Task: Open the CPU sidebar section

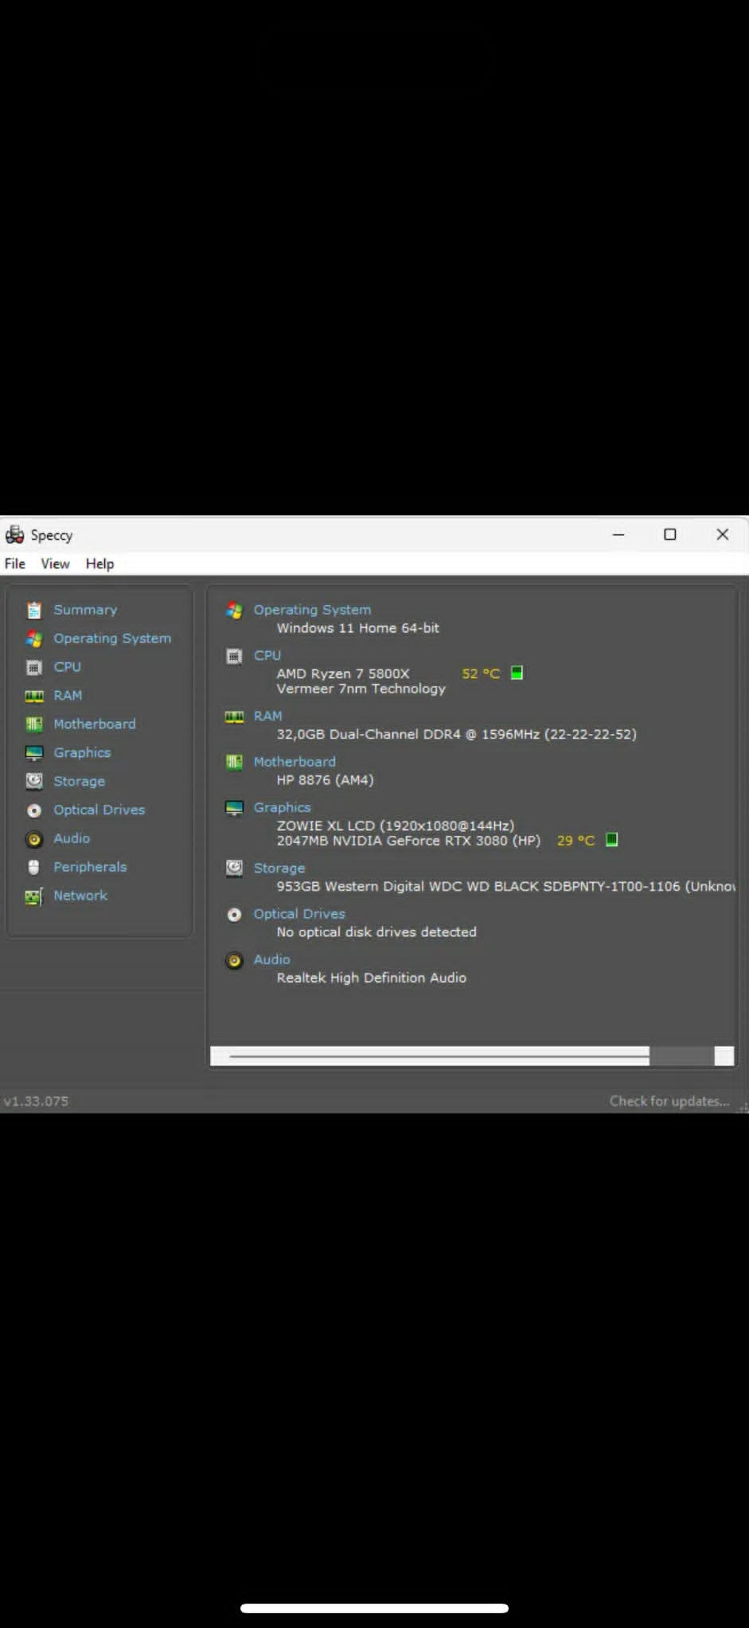Action: (x=67, y=667)
